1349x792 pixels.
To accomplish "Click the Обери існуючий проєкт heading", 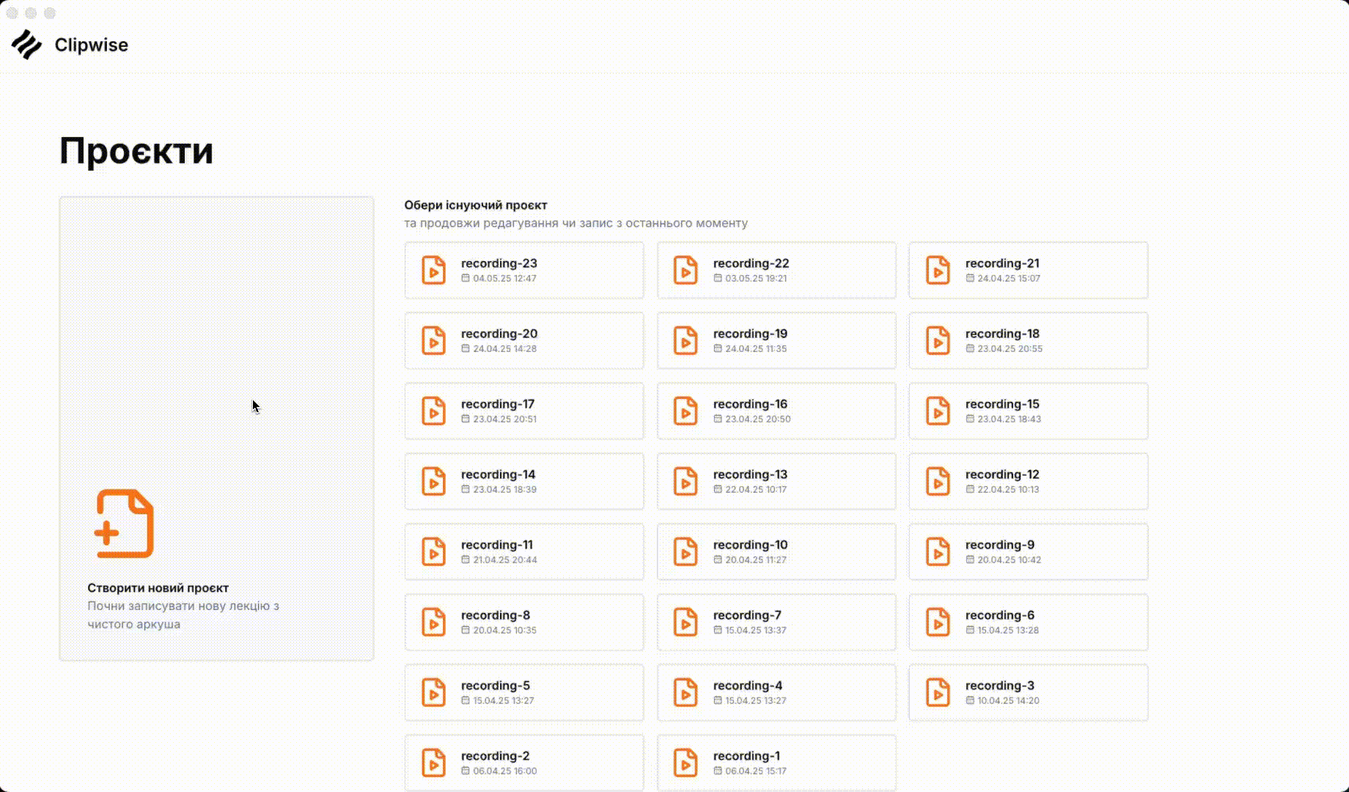I will 476,205.
